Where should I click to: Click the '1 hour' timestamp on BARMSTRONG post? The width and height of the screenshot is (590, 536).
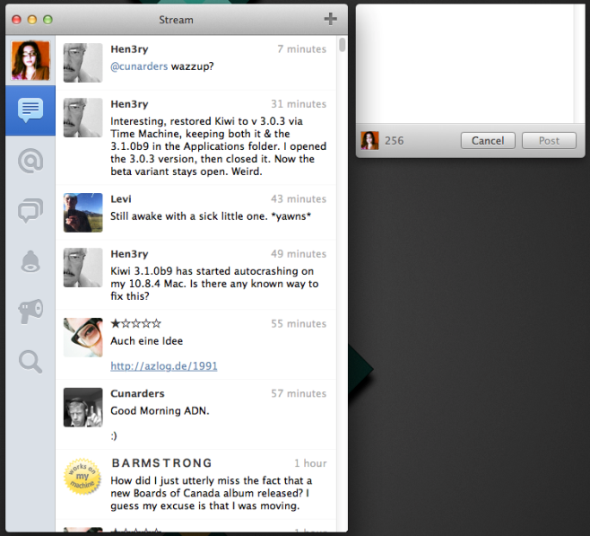(310, 463)
